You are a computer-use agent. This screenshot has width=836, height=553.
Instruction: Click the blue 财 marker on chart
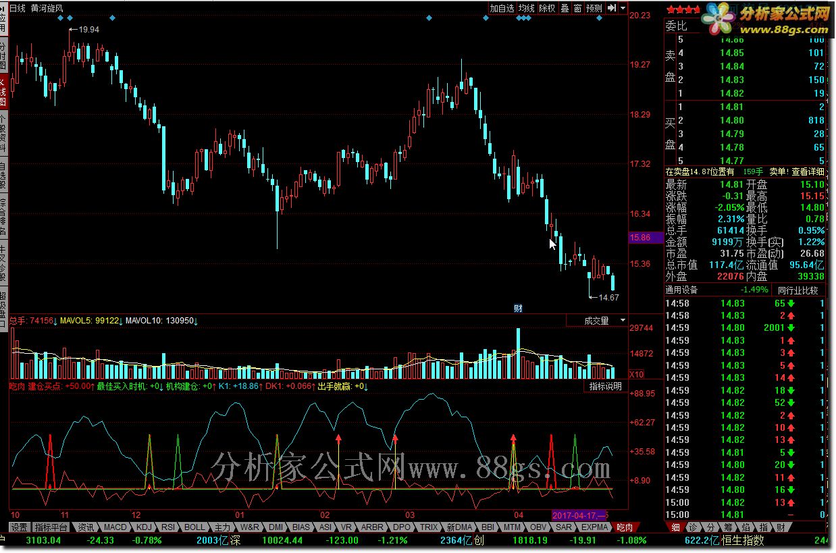click(518, 309)
